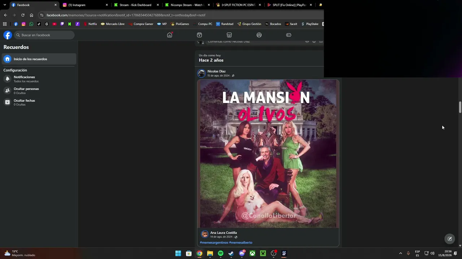Screen dimensions: 462x259
Task: Open Steam from the taskbar
Action: coord(231,253)
